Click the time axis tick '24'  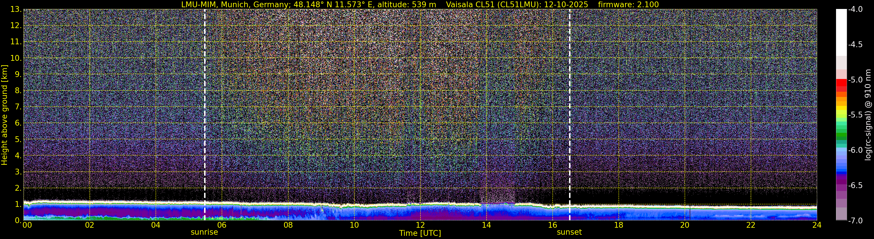click(817, 225)
